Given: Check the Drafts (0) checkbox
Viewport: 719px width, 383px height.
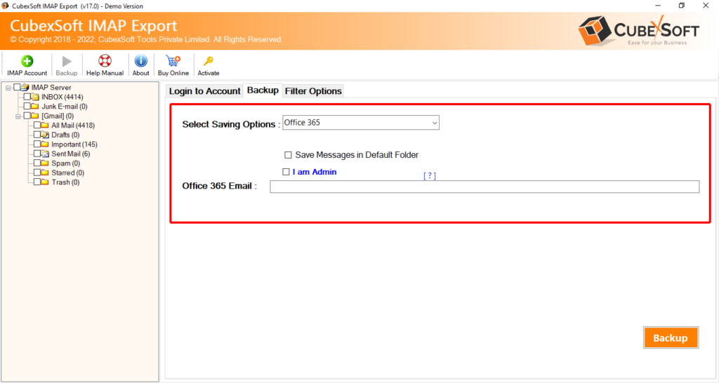Looking at the screenshot, I should [37, 135].
